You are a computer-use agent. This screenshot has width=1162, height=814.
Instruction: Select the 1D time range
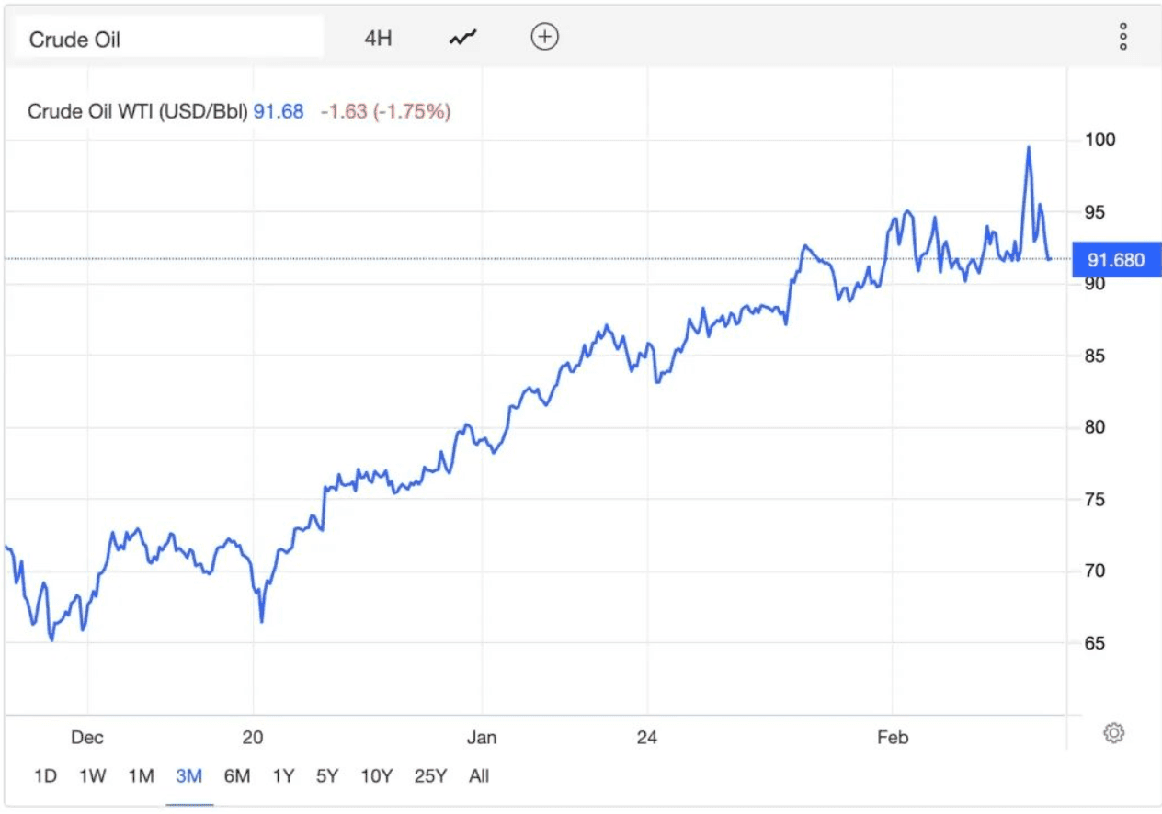tap(45, 776)
